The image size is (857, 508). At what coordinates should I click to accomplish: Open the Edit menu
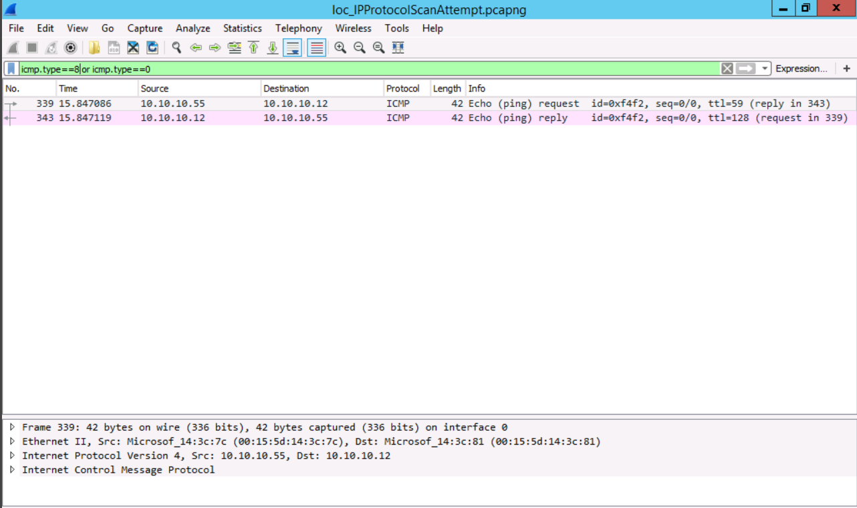(x=45, y=28)
